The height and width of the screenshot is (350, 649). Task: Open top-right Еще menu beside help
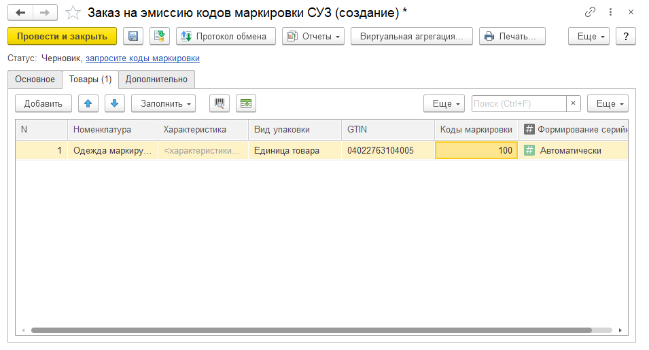click(589, 36)
